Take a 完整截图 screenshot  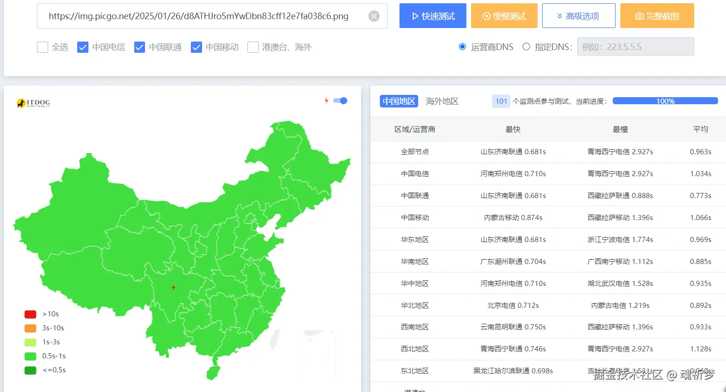tap(657, 16)
